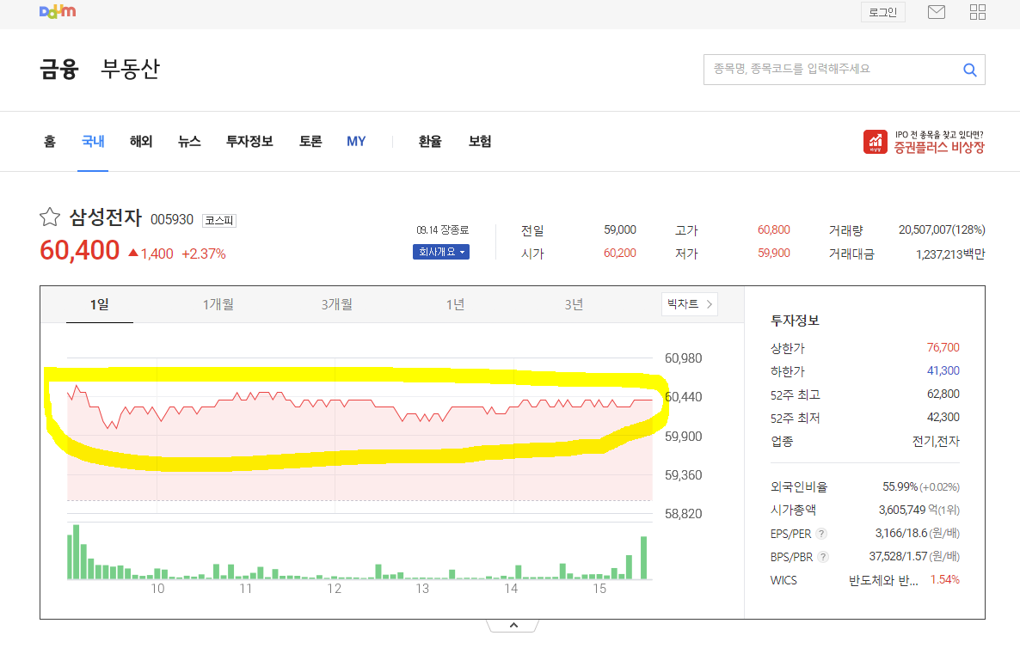The width and height of the screenshot is (1020, 648).
Task: Add 삼성전자 to favorites via star icon
Action: point(50,217)
